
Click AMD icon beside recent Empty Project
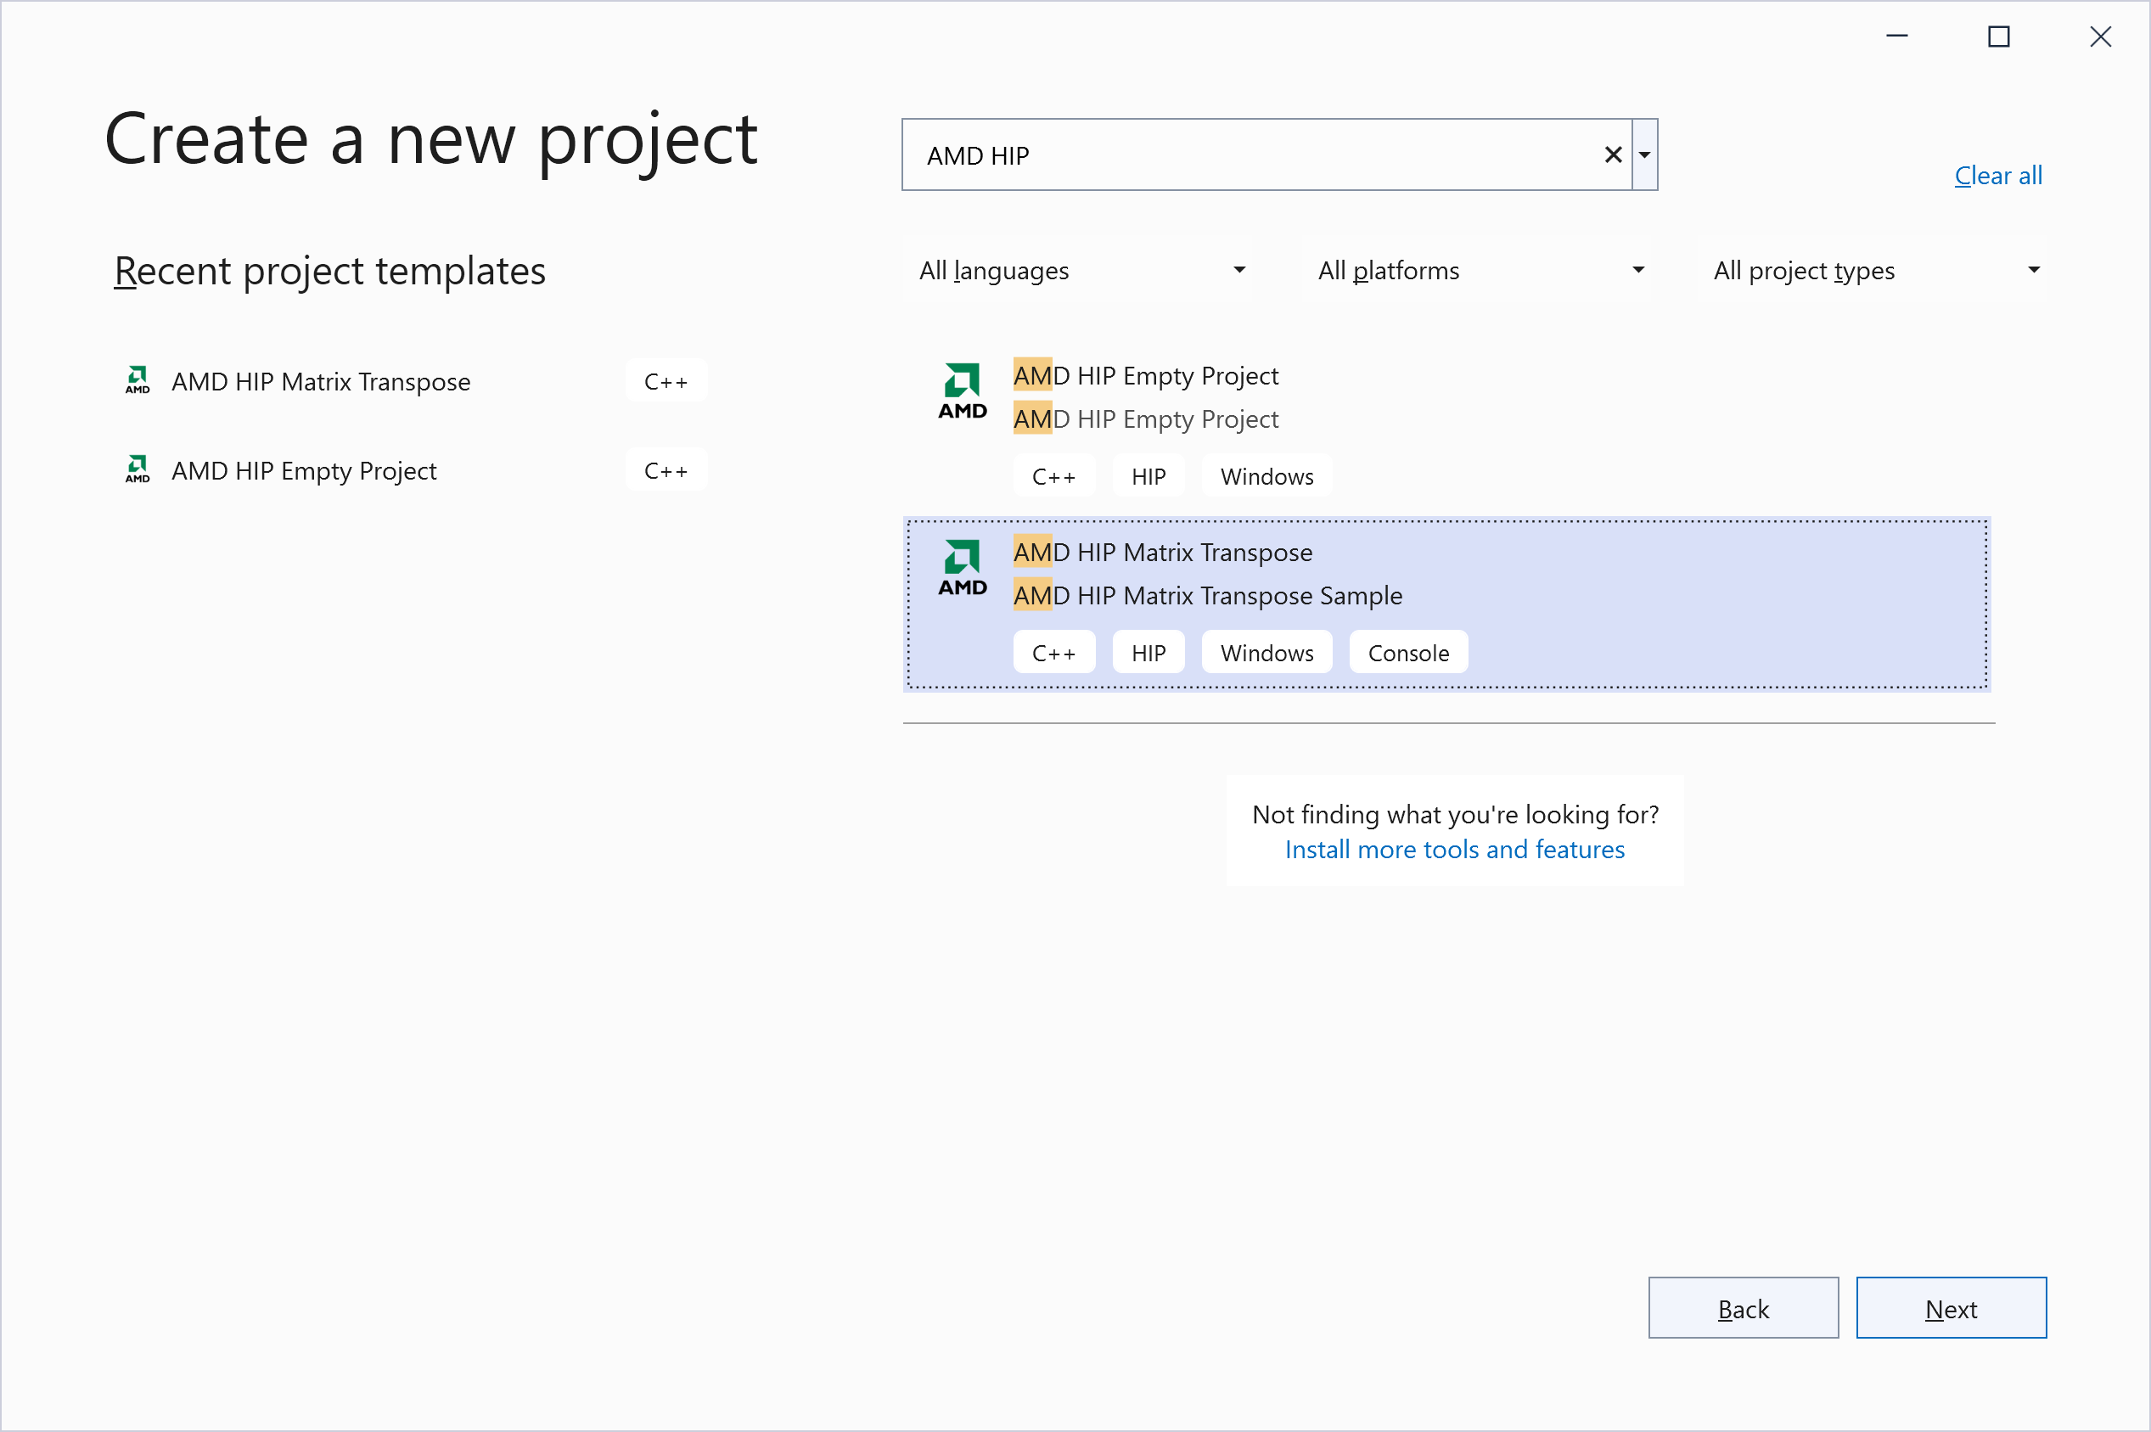click(138, 469)
